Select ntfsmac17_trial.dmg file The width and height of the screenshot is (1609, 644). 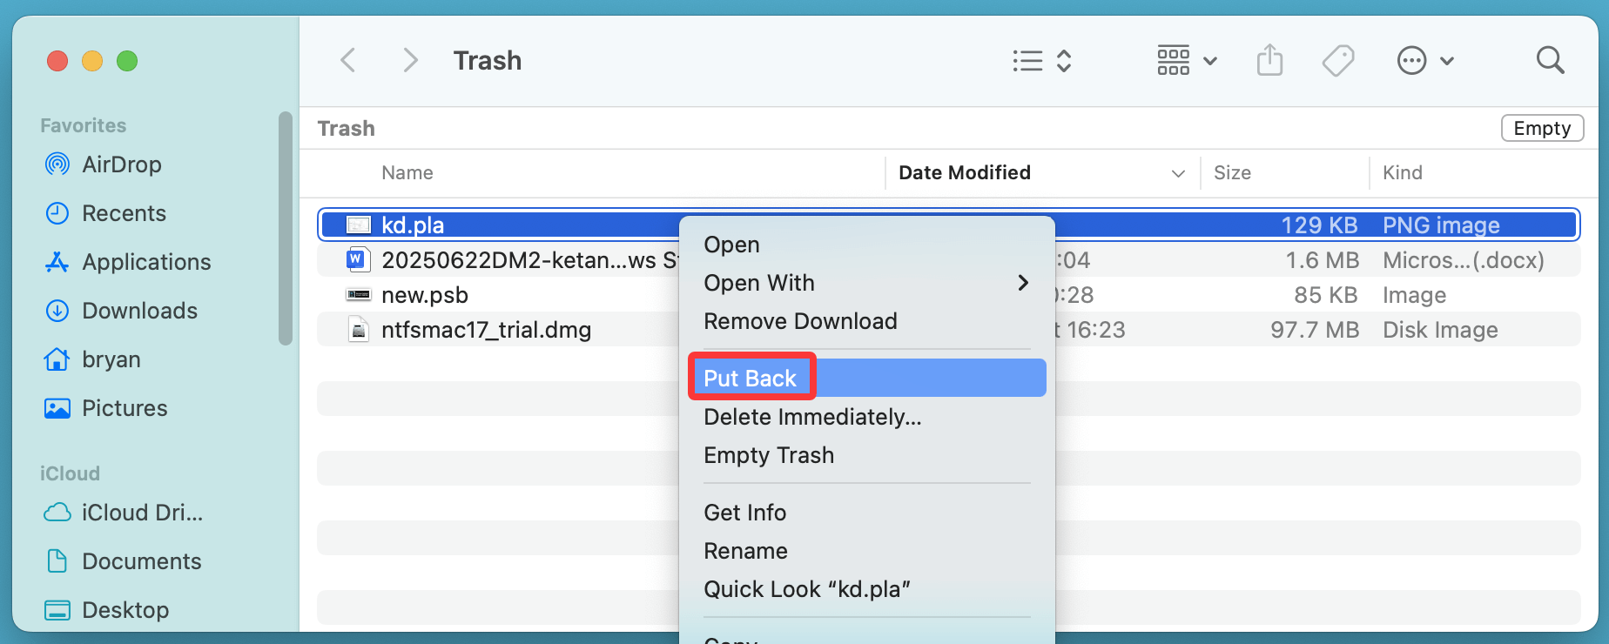(486, 330)
